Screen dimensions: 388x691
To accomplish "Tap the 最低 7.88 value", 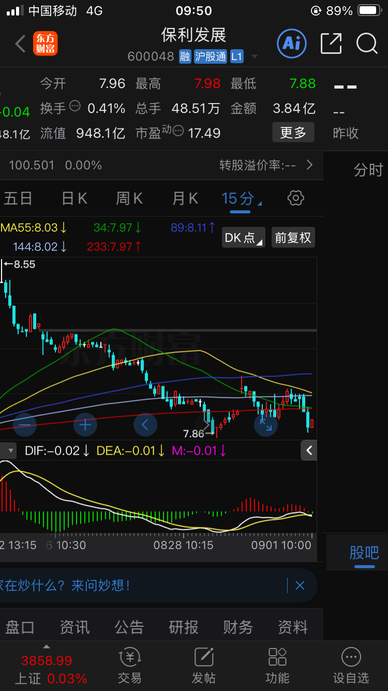I will [303, 83].
